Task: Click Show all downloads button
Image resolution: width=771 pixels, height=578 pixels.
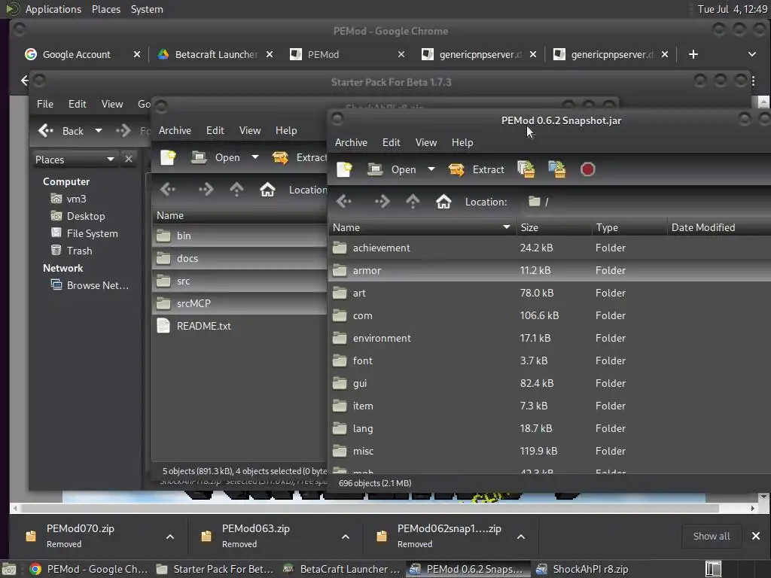Action: (x=712, y=536)
